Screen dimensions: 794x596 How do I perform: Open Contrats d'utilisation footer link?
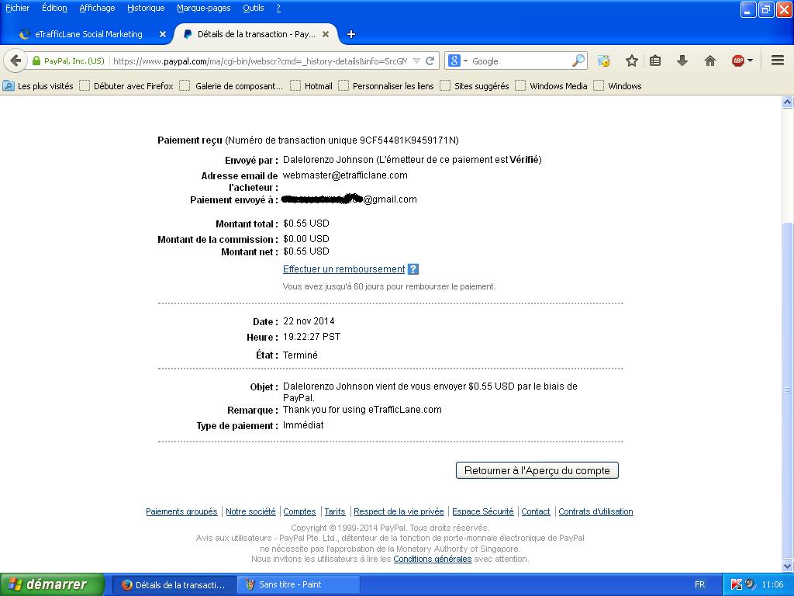coord(596,511)
